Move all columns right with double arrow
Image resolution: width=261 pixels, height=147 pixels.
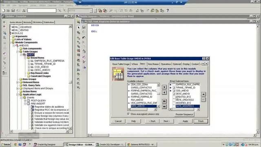point(164,101)
